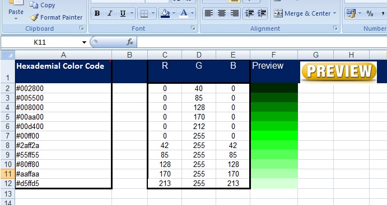Select the Hexademial Color Code header cell

pos(63,71)
